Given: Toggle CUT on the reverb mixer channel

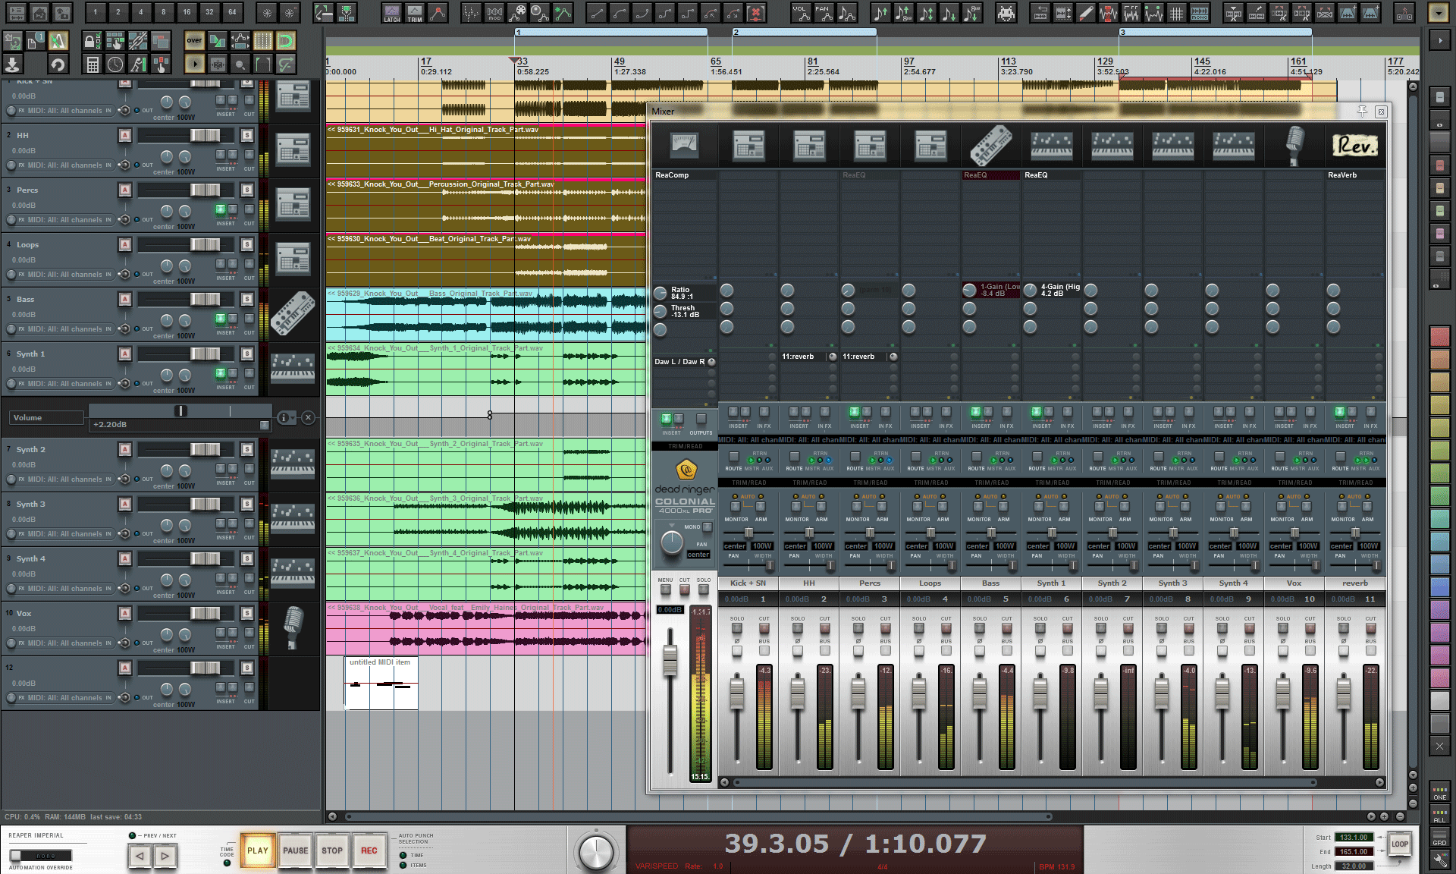Looking at the screenshot, I should point(1370,628).
